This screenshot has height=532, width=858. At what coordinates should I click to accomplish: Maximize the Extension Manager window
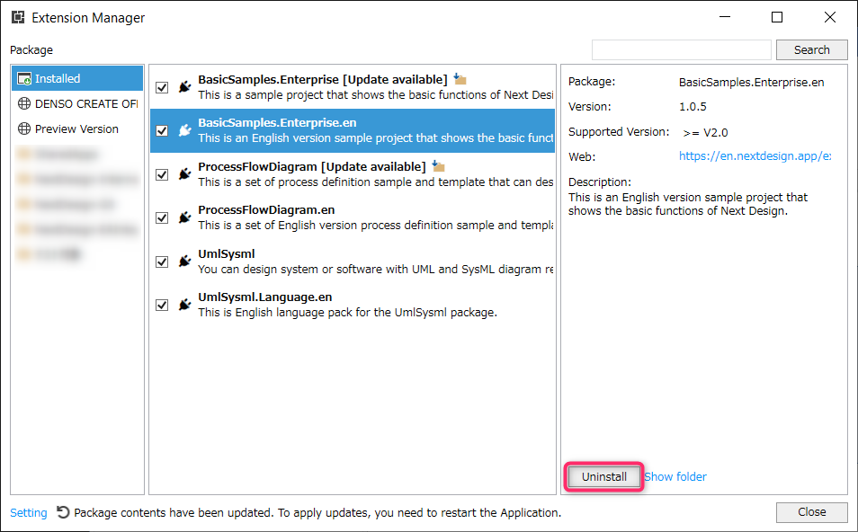click(777, 17)
